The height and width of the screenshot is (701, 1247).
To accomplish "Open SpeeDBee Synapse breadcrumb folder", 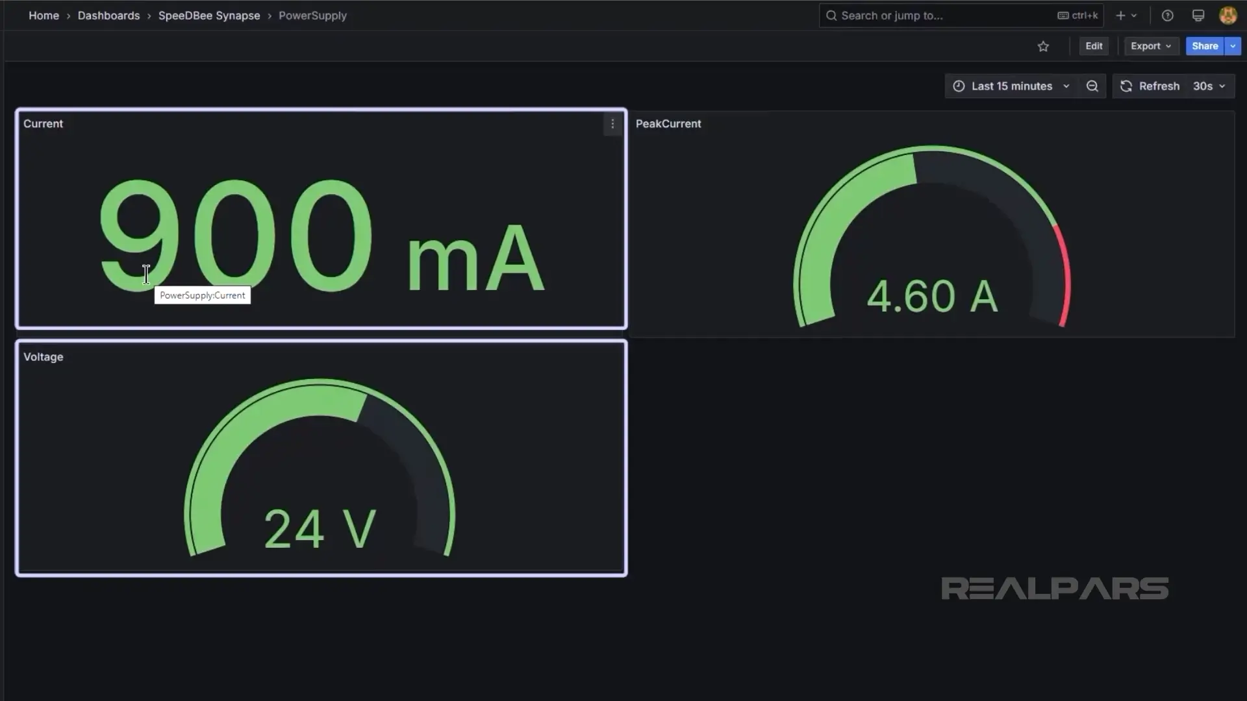I will click(209, 16).
